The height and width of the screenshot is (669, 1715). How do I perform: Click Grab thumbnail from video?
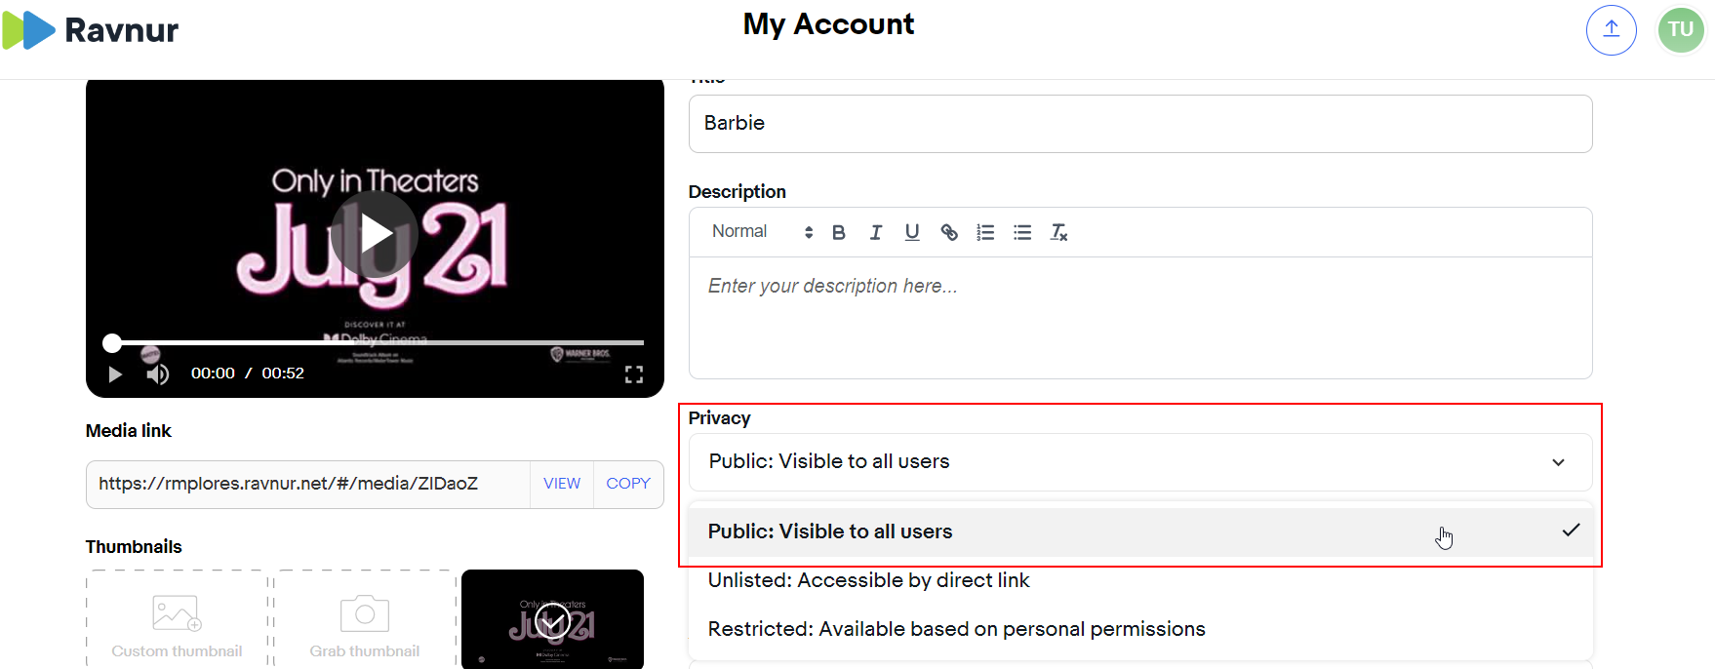[x=365, y=620]
